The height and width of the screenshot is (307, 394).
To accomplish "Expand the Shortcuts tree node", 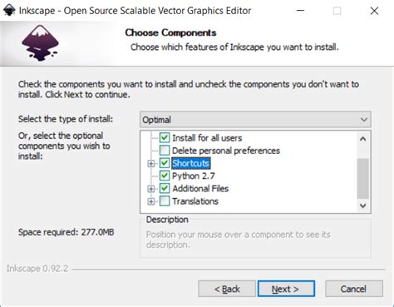I will pos(151,163).
